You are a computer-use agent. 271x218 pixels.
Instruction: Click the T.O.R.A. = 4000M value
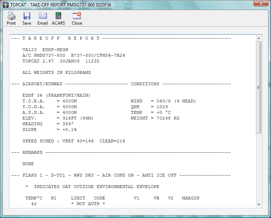click(x=70, y=101)
